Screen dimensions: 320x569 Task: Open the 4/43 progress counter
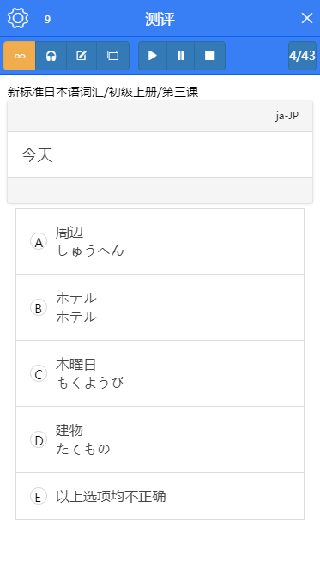point(302,56)
